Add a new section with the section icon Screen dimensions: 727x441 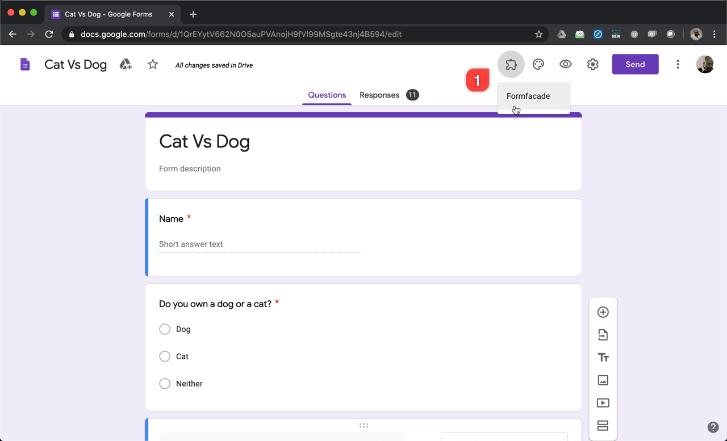point(603,425)
